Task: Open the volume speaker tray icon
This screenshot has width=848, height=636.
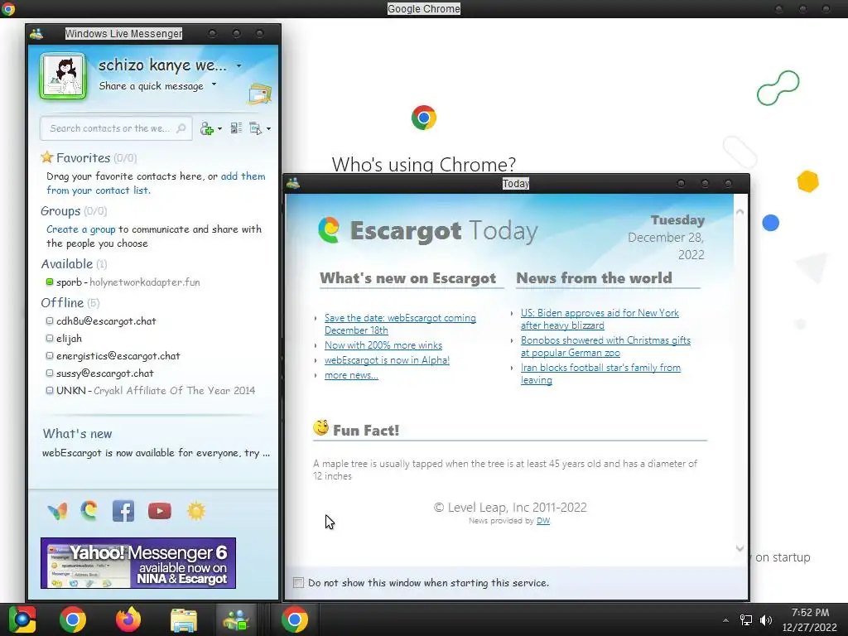Action: (766, 619)
